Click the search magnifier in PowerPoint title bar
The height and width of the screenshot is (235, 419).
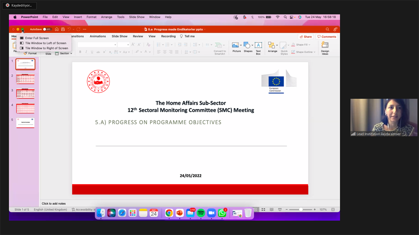click(x=328, y=29)
